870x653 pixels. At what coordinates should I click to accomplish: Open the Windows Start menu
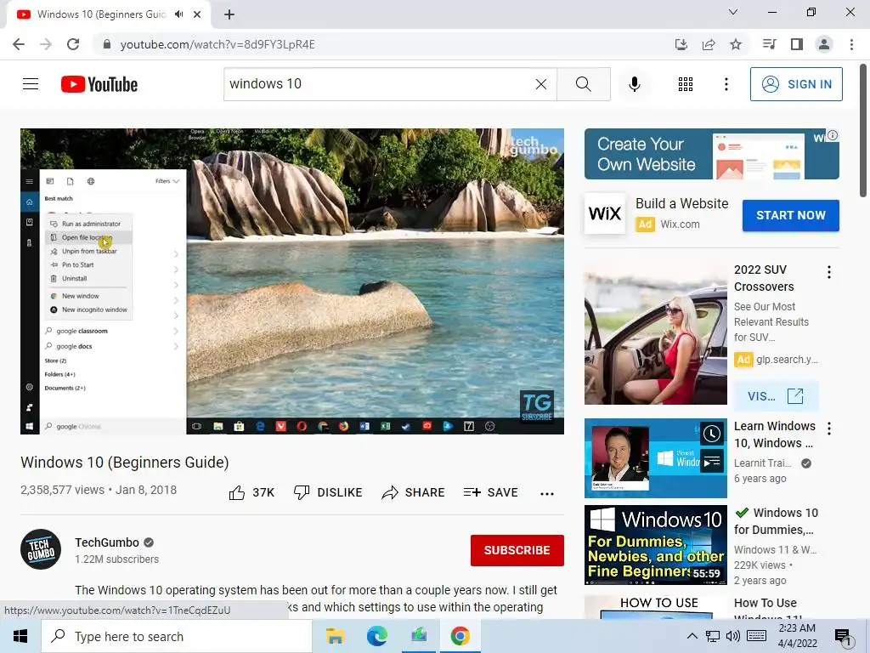coord(20,636)
